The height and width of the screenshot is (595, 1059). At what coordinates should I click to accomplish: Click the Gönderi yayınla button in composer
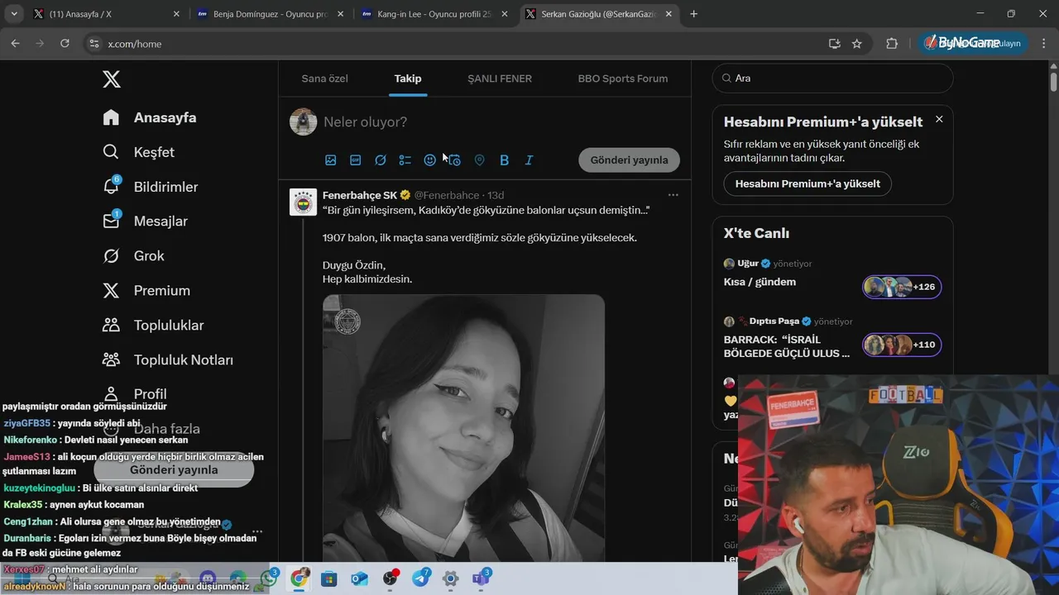point(629,160)
